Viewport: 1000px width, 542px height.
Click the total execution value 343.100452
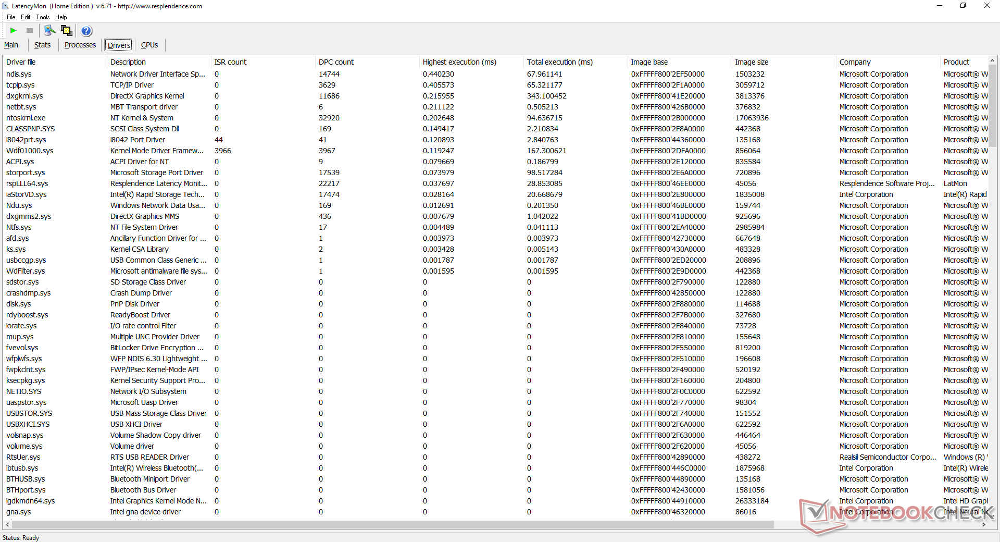546,96
